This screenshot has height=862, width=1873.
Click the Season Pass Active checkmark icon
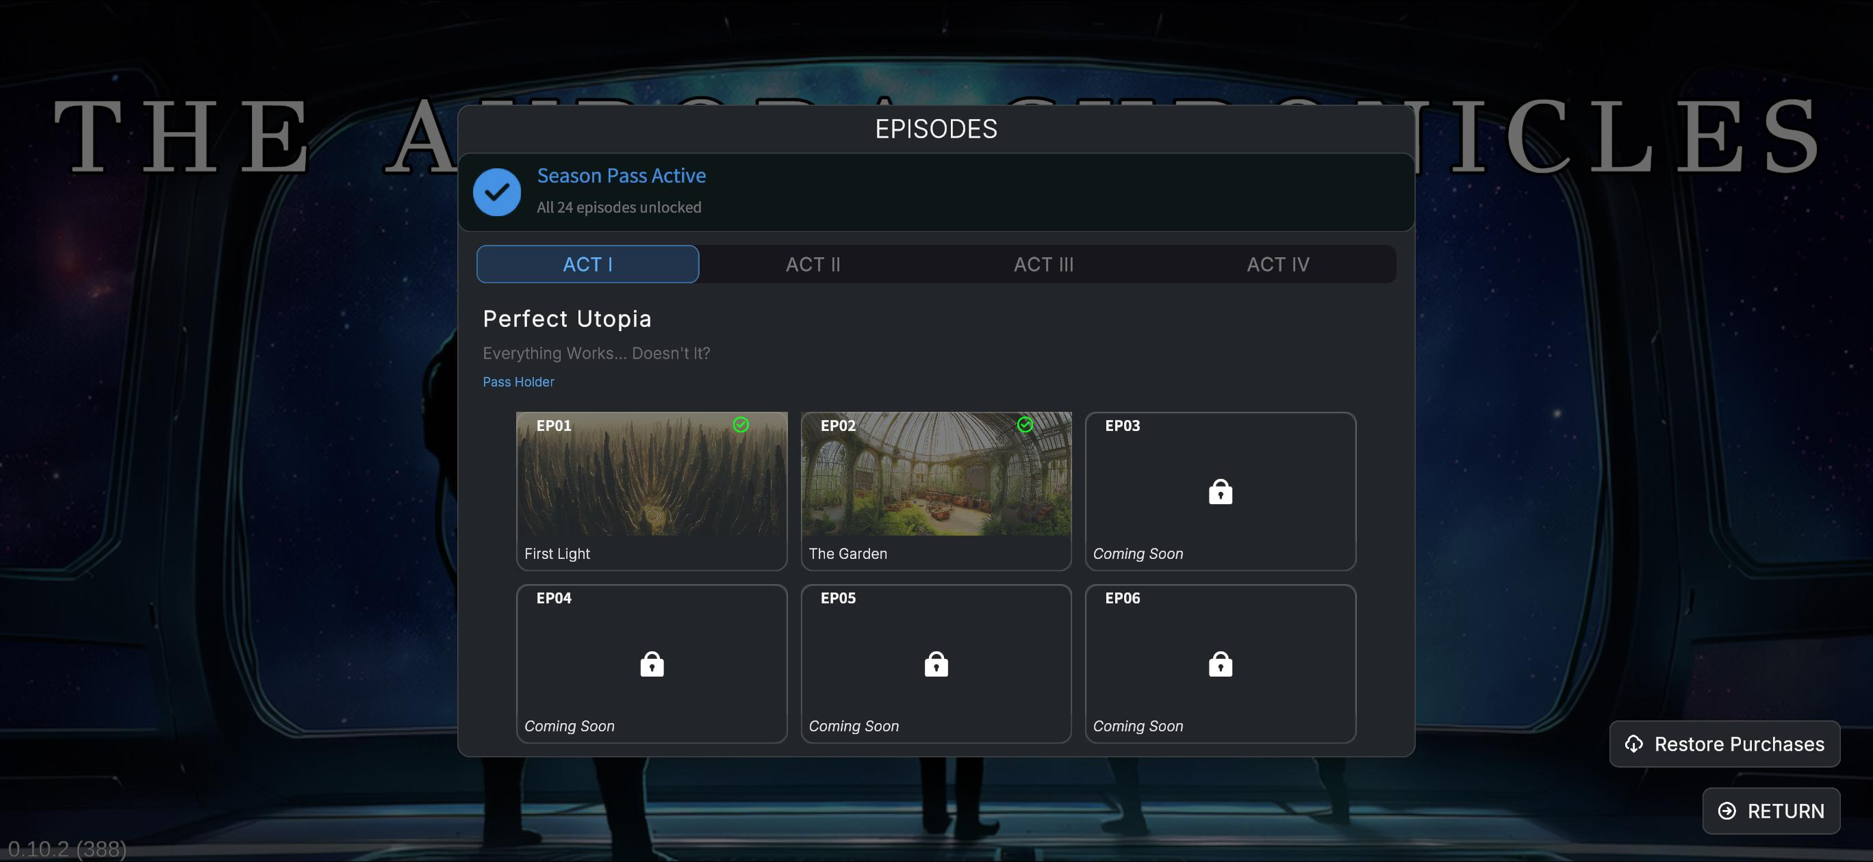tap(496, 192)
